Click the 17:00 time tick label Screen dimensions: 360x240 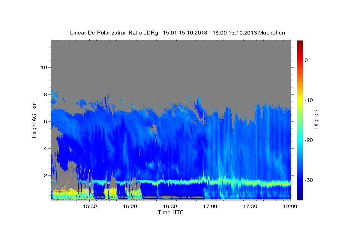tap(210, 207)
